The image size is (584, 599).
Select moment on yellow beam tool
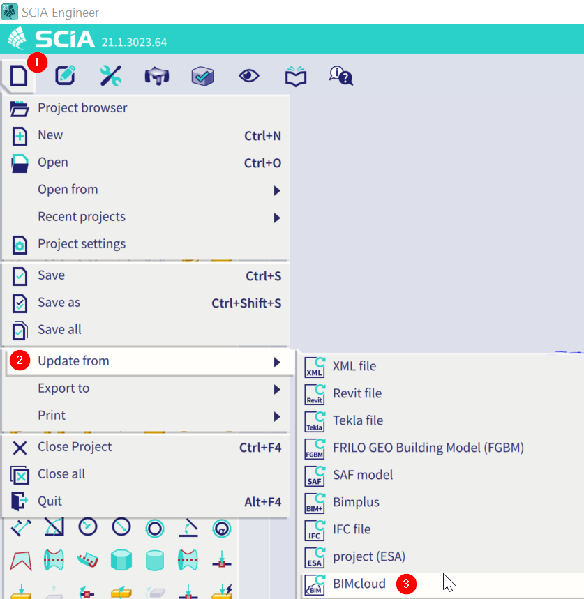coord(121,592)
